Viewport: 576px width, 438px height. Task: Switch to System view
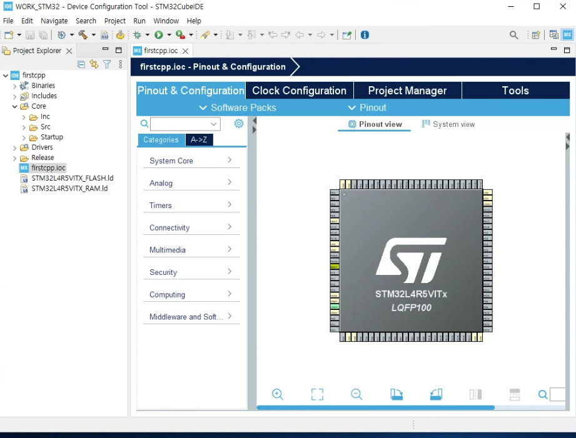coord(448,124)
